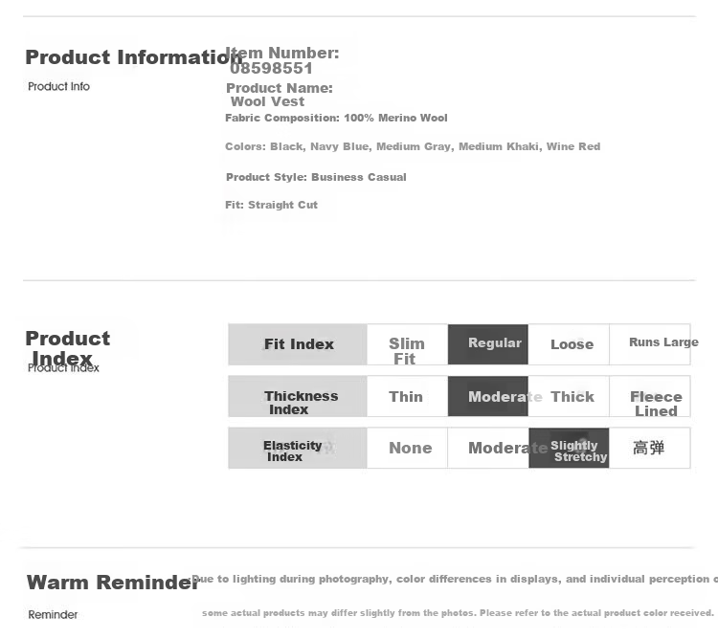Click the Thickness Index row header
718x639 pixels.
coord(298,396)
